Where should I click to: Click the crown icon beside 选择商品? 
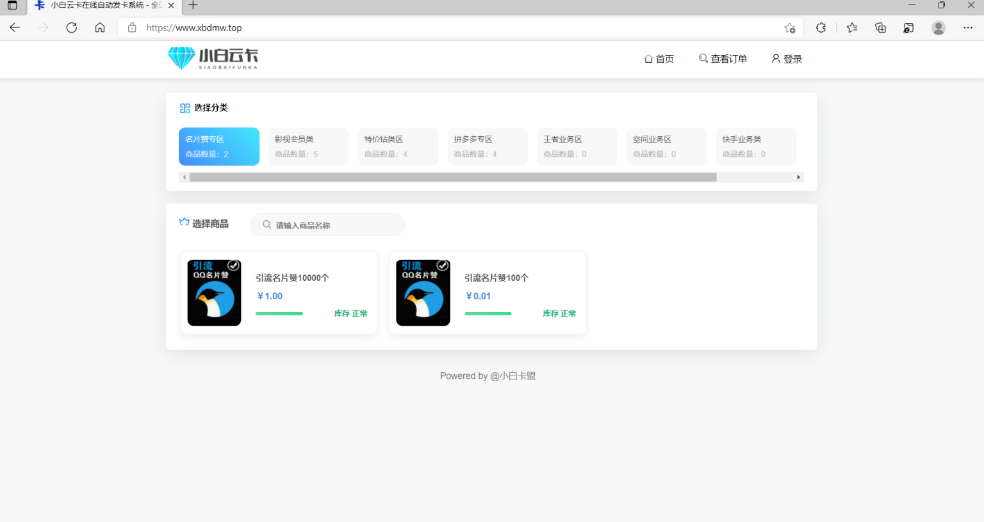(184, 222)
